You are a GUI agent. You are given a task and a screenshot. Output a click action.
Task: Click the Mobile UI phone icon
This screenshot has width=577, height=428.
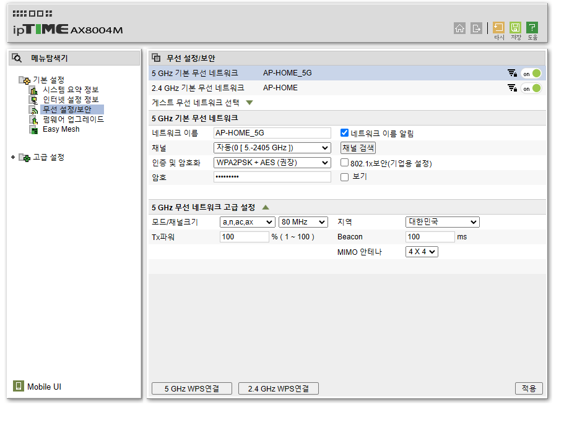pyautogui.click(x=19, y=386)
